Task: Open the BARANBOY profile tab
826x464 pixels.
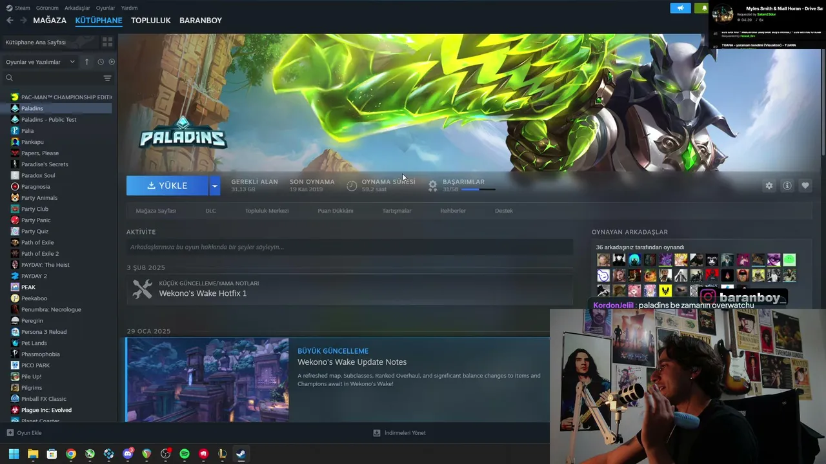Action: [x=201, y=21]
